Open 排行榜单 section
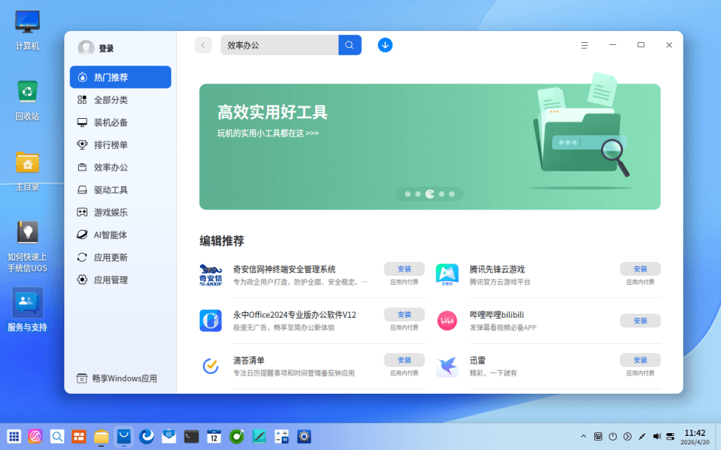 click(120, 145)
